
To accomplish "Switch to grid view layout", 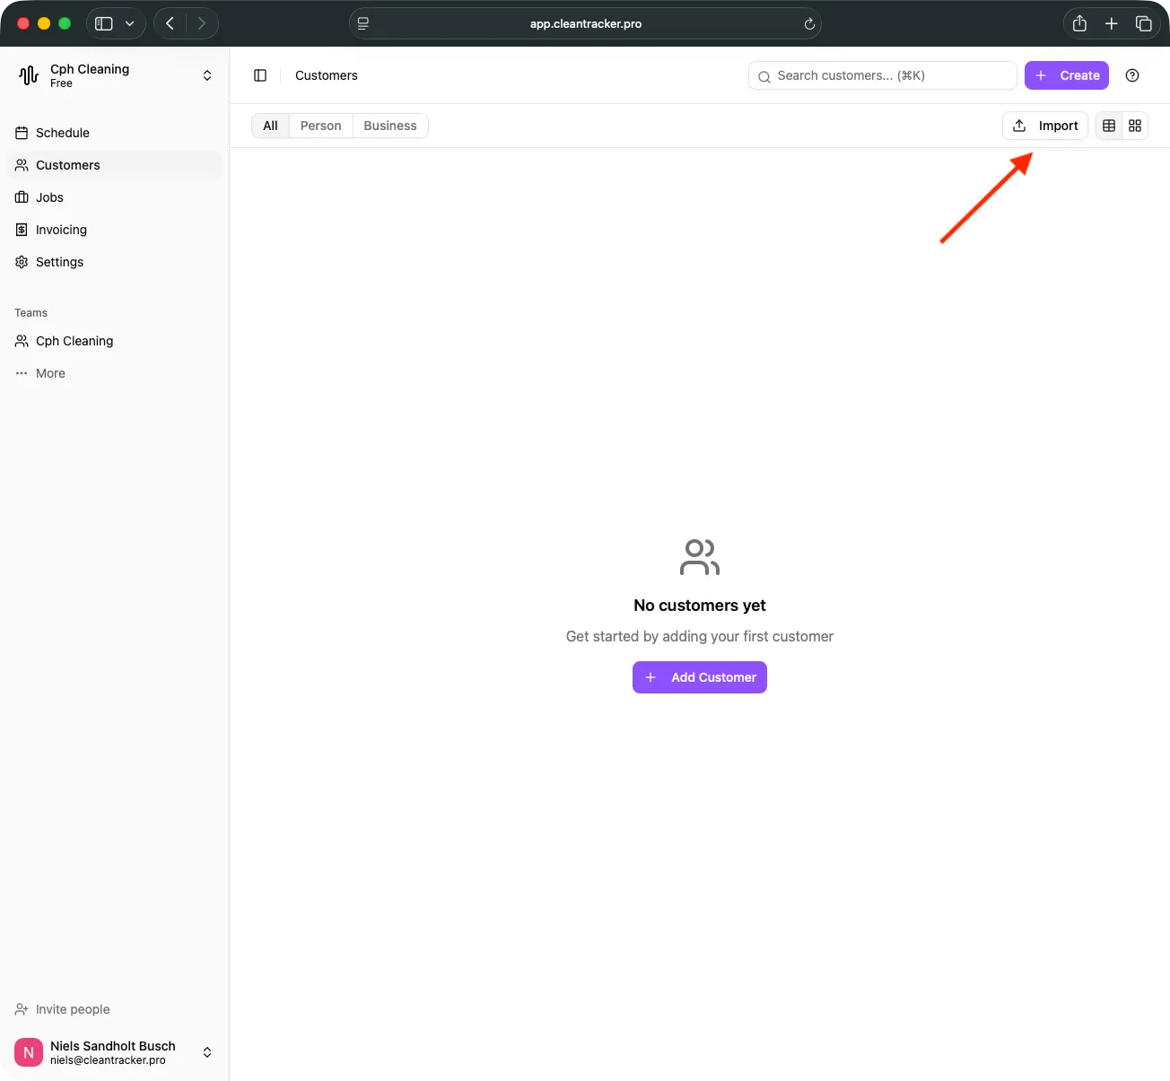I will 1134,126.
